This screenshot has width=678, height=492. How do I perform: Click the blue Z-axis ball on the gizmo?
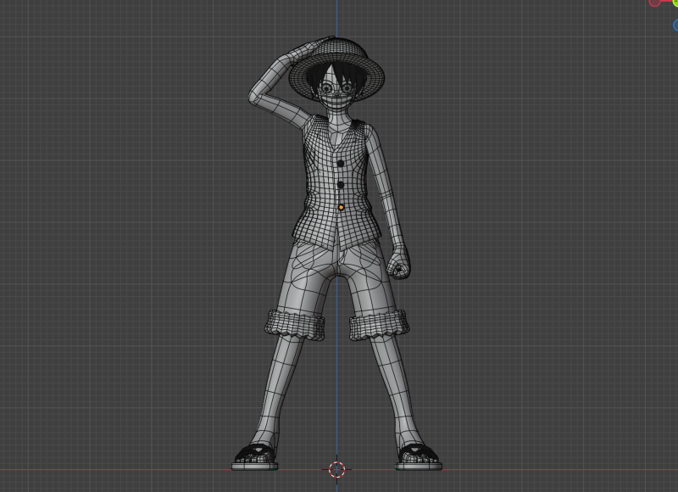tap(675, 24)
